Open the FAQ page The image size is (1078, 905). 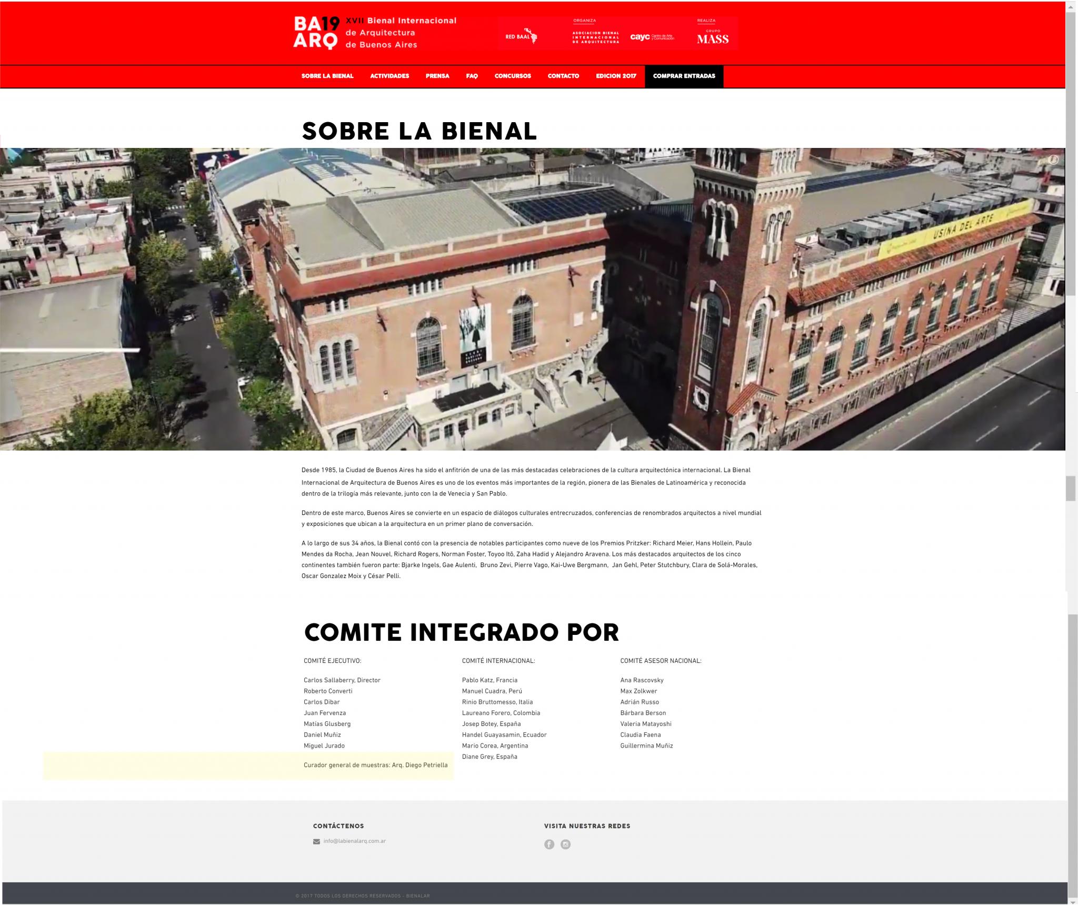coord(472,76)
